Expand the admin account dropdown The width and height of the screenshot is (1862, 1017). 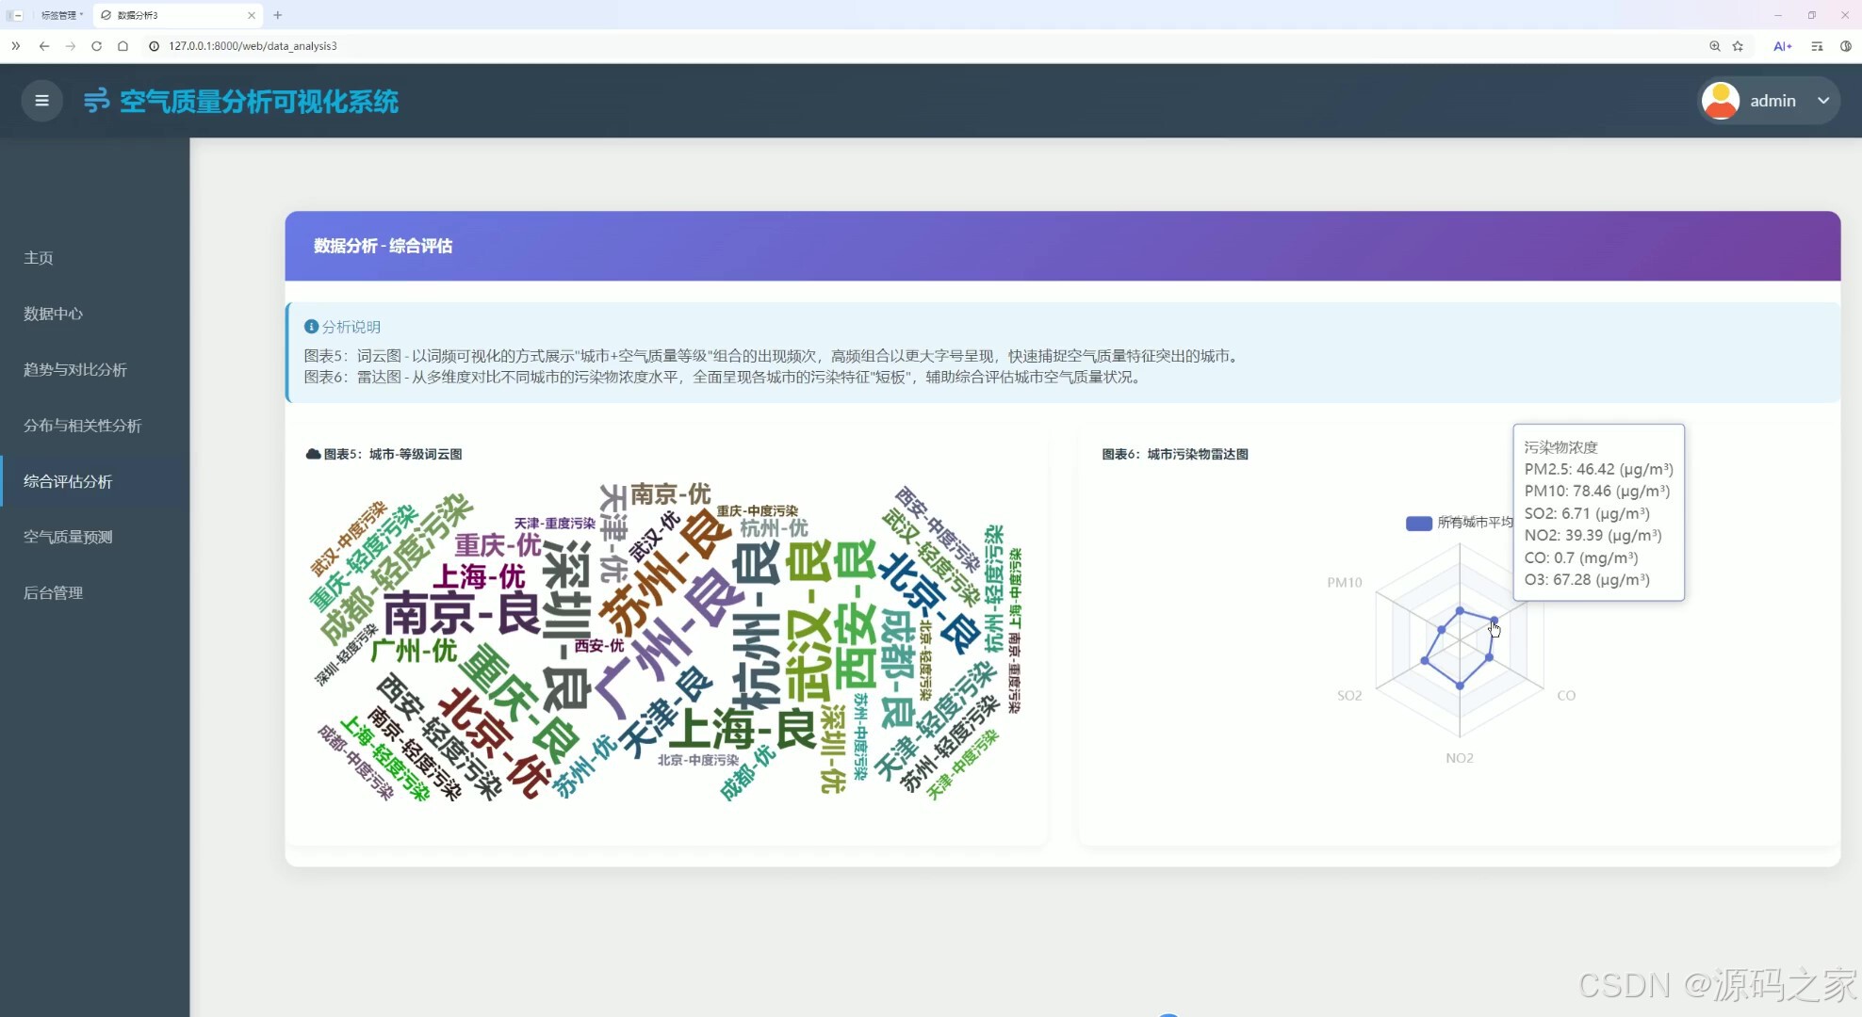click(x=1823, y=100)
